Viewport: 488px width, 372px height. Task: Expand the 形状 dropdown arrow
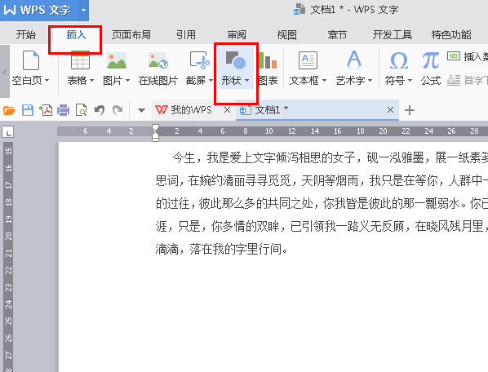pos(246,81)
